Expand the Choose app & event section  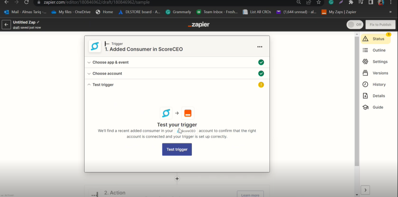pyautogui.click(x=177, y=62)
